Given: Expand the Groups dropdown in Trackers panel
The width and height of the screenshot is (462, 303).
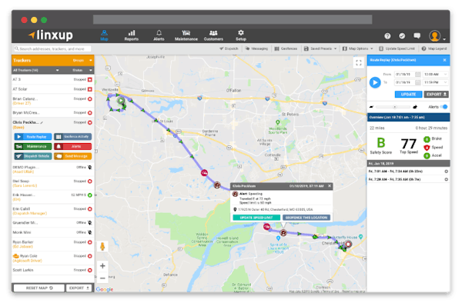Looking at the screenshot, I should tap(82, 60).
